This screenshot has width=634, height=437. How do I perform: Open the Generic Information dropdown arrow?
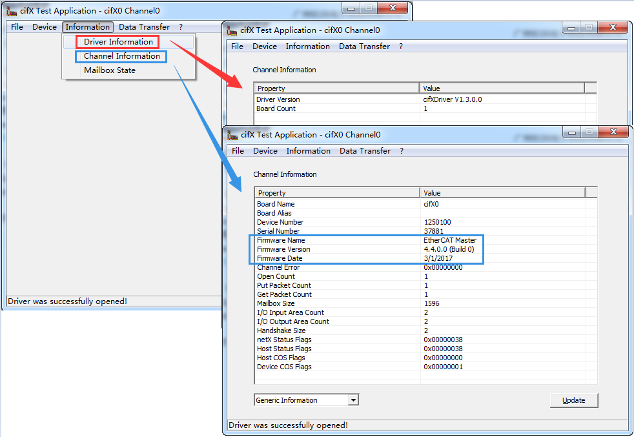[353, 400]
